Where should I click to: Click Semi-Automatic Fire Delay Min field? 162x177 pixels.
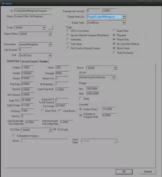click(32, 122)
